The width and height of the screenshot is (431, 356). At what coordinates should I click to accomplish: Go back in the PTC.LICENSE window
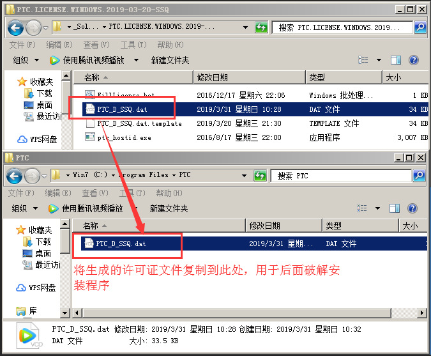[15, 27]
